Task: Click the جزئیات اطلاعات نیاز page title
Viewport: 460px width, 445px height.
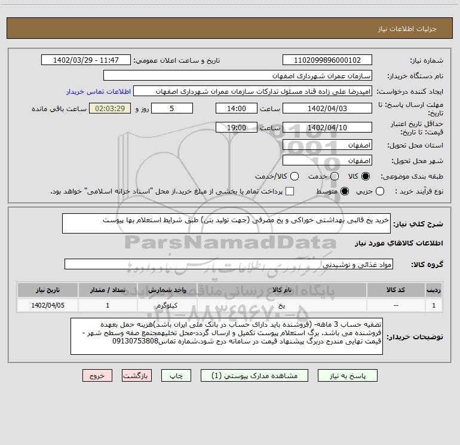Action: coord(407,29)
